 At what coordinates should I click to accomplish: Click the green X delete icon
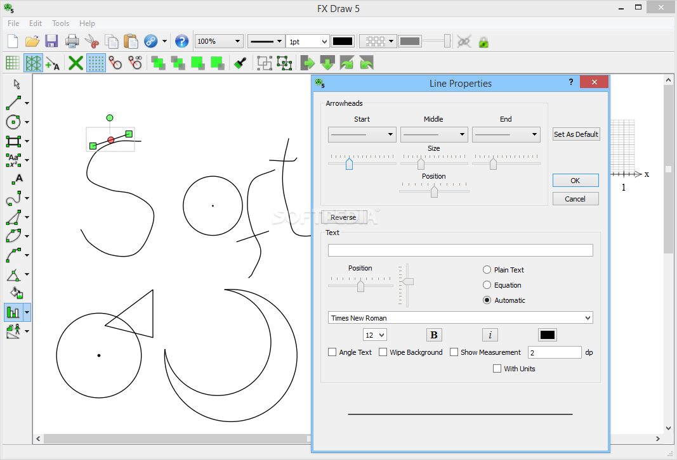point(76,63)
